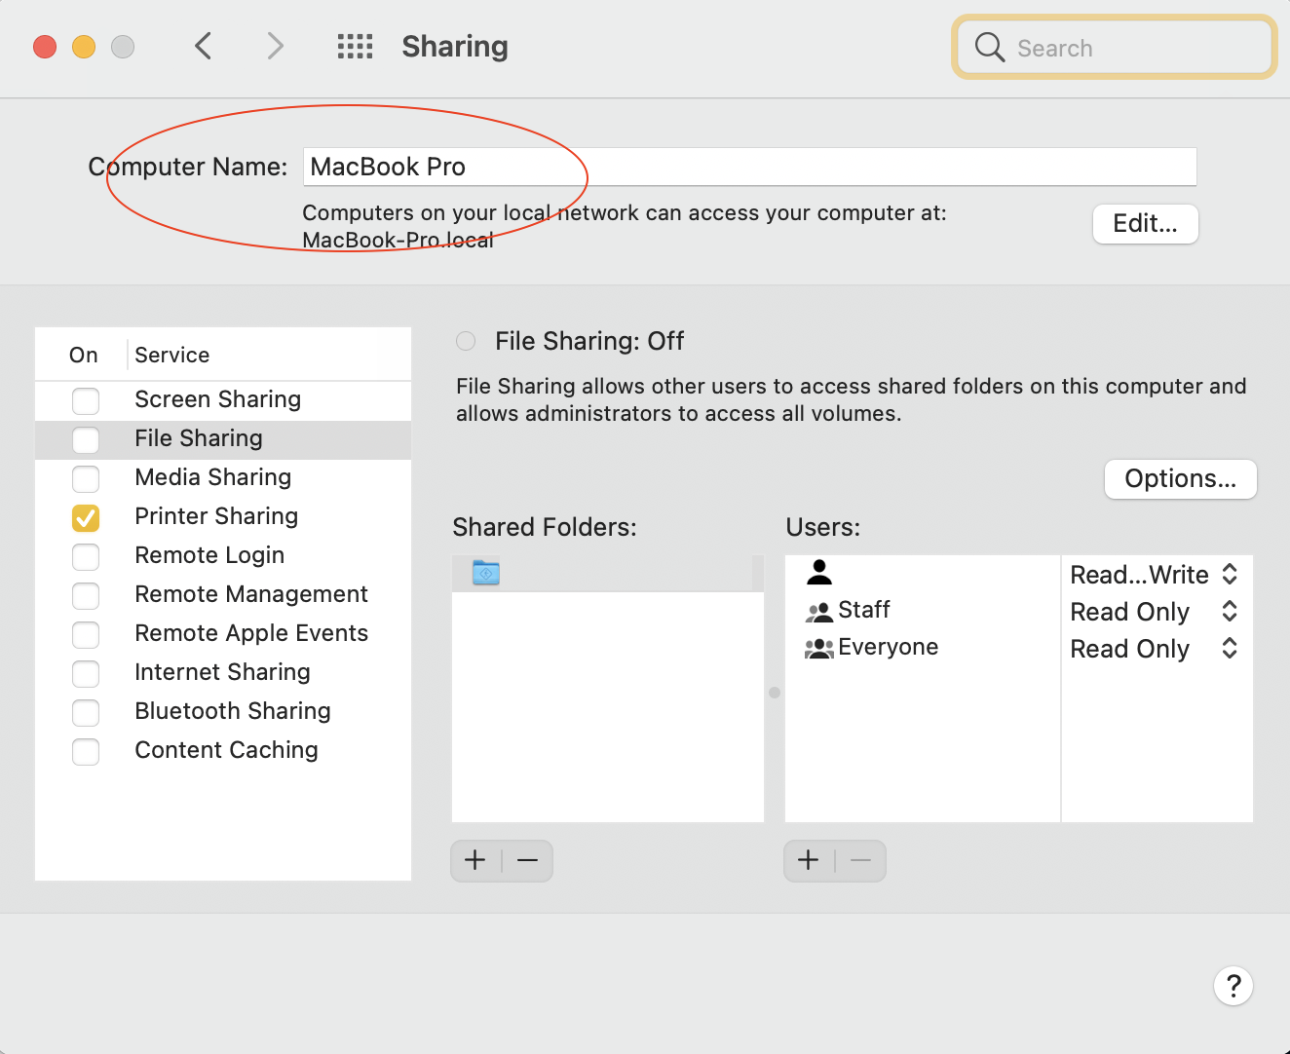Click the Edit... button

point(1145,224)
